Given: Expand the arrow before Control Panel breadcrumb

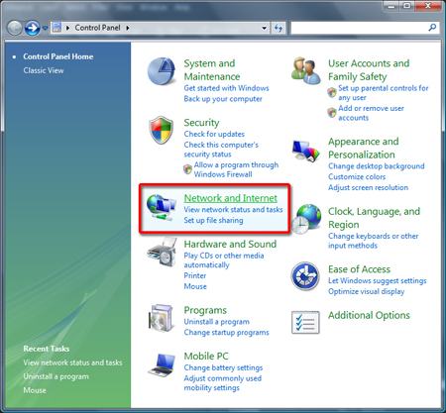Looking at the screenshot, I should 67,28.
